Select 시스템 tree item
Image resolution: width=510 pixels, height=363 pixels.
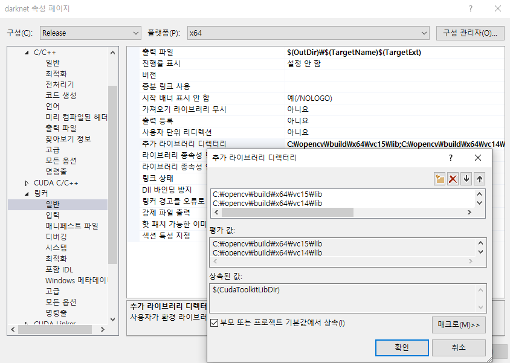(56, 248)
